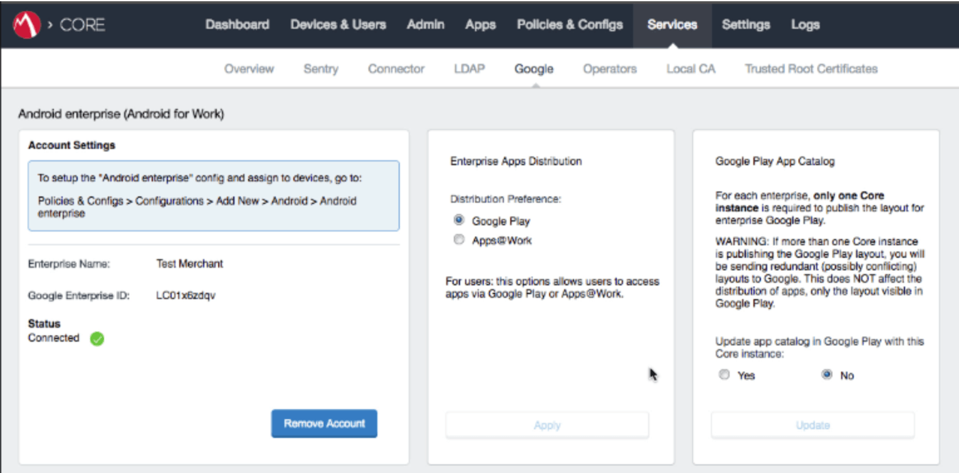This screenshot has height=473, width=959.
Task: Click the 'Google Enterprise ID:' label
Action: (x=79, y=295)
